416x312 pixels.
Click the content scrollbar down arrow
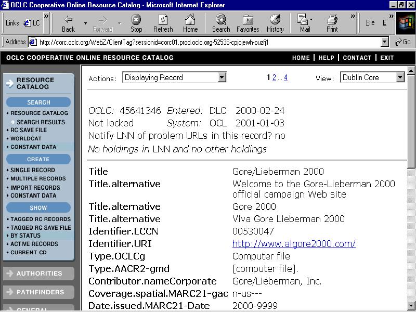pos(411,305)
